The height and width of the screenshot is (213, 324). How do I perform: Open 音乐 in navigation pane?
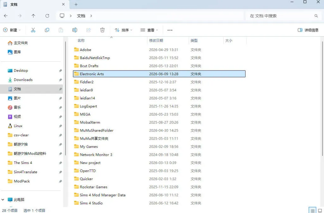tap(14, 107)
